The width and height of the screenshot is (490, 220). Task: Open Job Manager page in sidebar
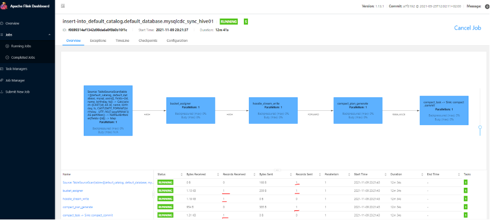(15, 80)
